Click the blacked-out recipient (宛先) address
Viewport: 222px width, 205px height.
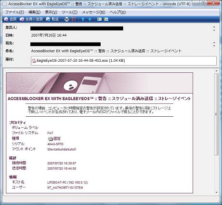tap(65, 44)
